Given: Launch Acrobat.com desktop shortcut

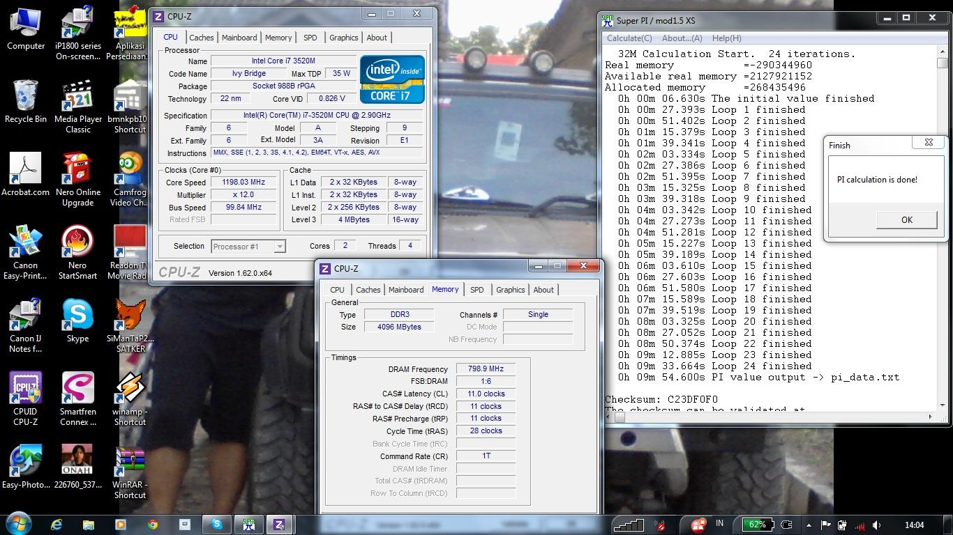Looking at the screenshot, I should coord(26,176).
